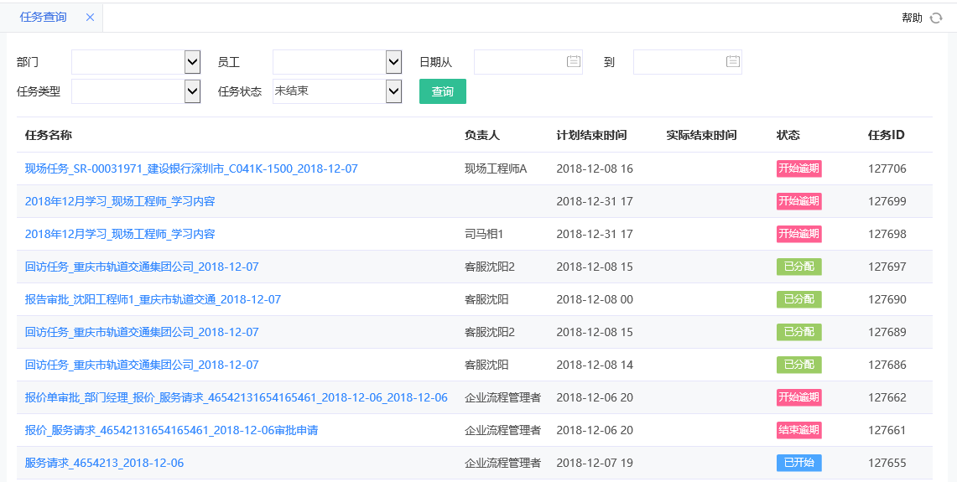Screen dimensions: 957x482
Task: Open the 服务请求_4654213_2018-12-06 task
Action: pyautogui.click(x=104, y=463)
